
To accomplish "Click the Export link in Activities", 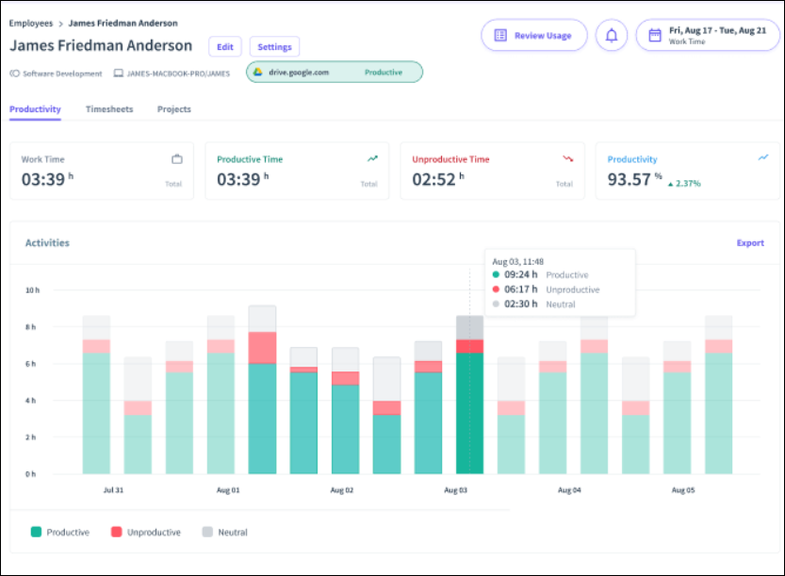I will (750, 243).
